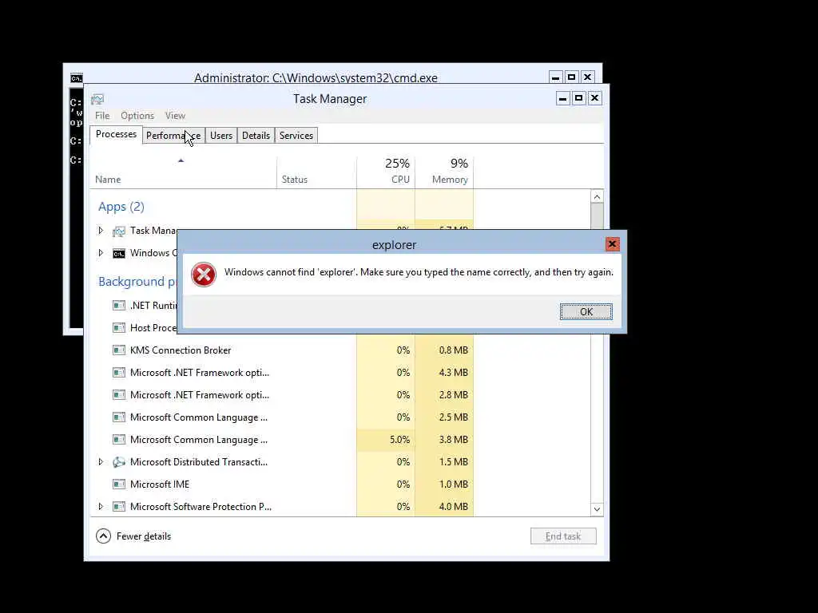818x613 pixels.
Task: Click the Microsoft IME process icon
Action: click(119, 484)
